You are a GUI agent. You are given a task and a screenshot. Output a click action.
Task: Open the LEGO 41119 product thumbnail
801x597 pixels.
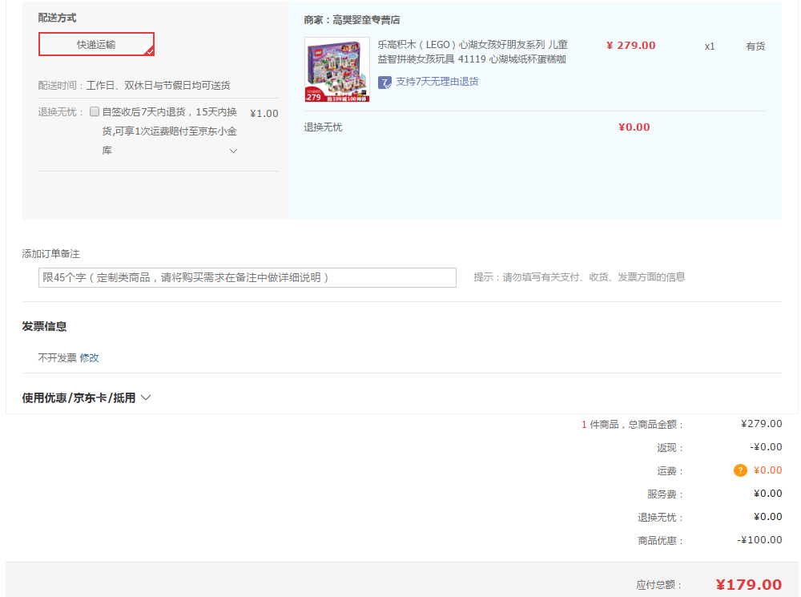click(336, 70)
